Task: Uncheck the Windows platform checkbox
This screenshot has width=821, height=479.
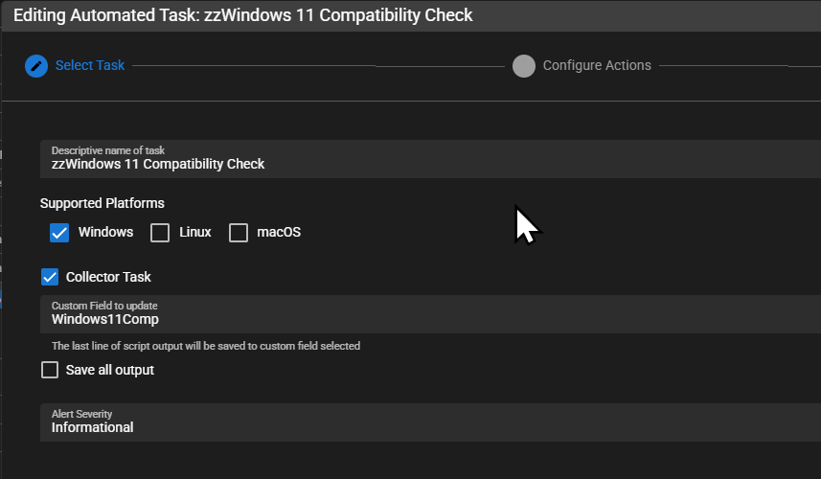Action: (x=59, y=233)
